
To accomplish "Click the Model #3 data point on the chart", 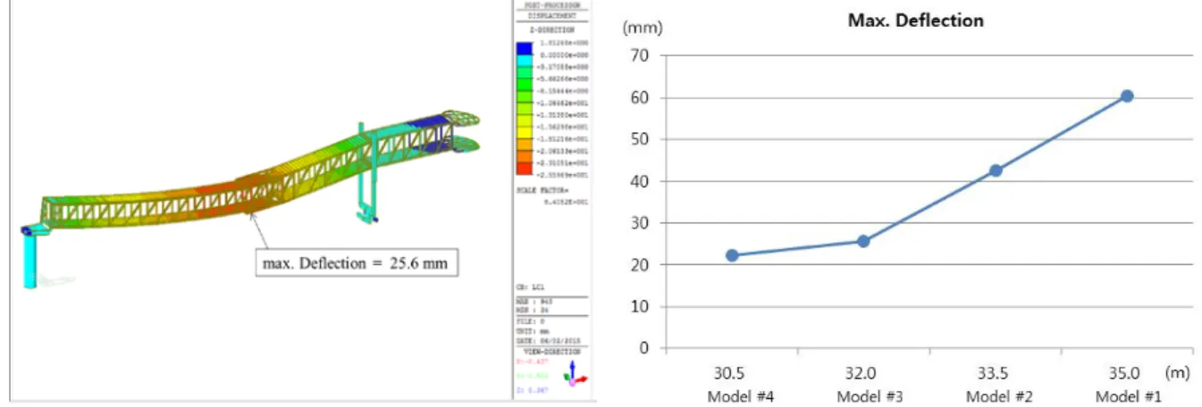I will coord(863,241).
